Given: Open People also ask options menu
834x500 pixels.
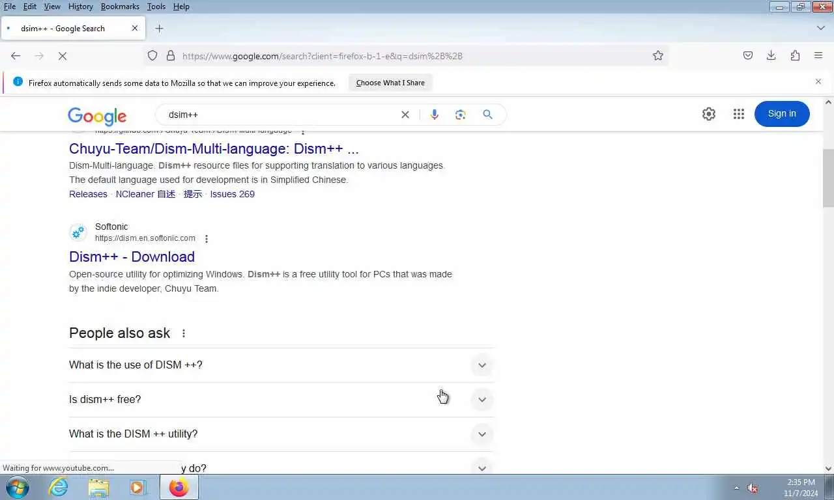Looking at the screenshot, I should (x=184, y=333).
